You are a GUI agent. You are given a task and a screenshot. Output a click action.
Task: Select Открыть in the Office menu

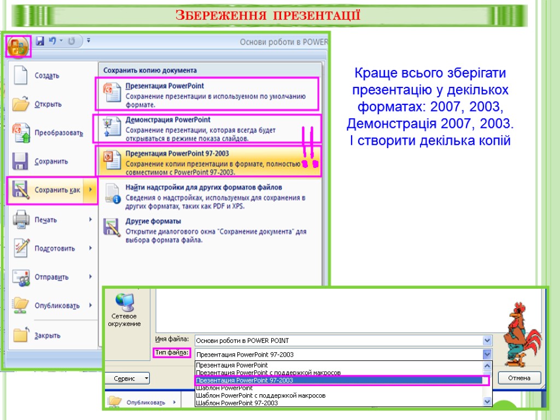(48, 104)
